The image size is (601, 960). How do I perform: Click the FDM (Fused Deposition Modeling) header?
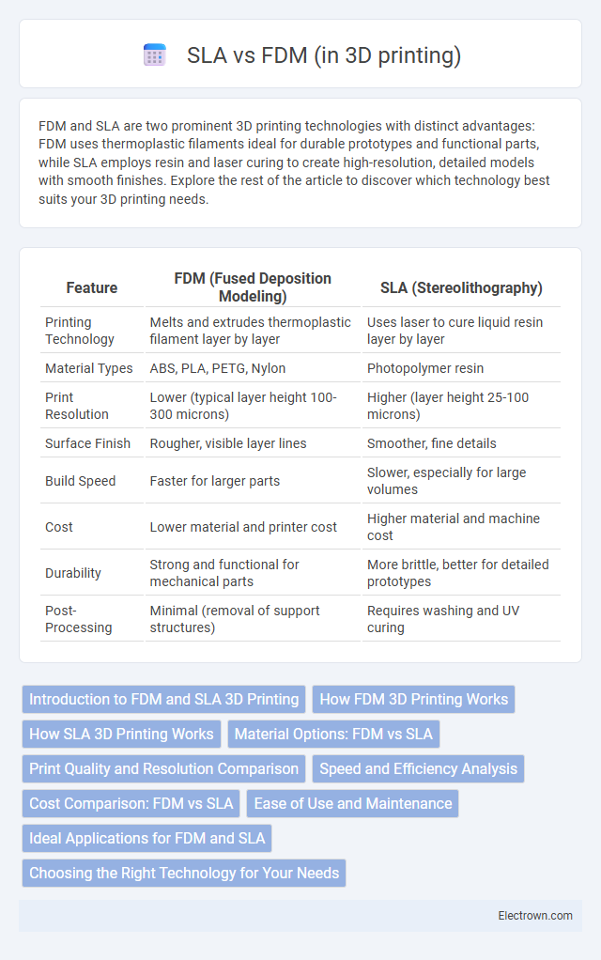click(x=253, y=287)
